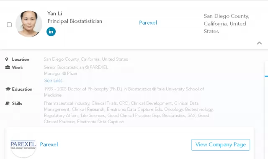268x159 pixels.
Task: Click the San Diego County location header
Action: click(x=226, y=24)
